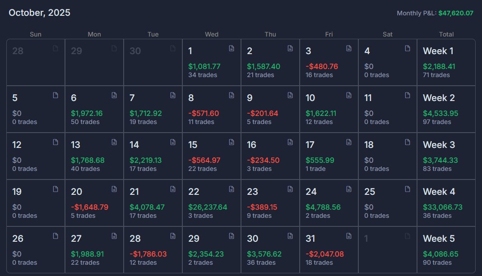
Task: Click the blank note icon on October 26
Action: pos(56,236)
